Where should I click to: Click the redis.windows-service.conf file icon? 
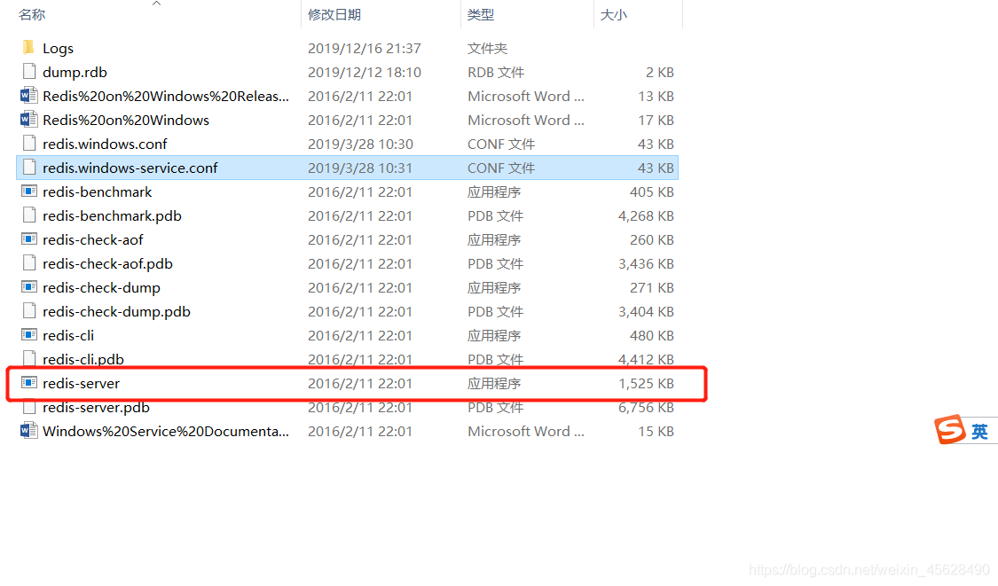pyautogui.click(x=28, y=168)
